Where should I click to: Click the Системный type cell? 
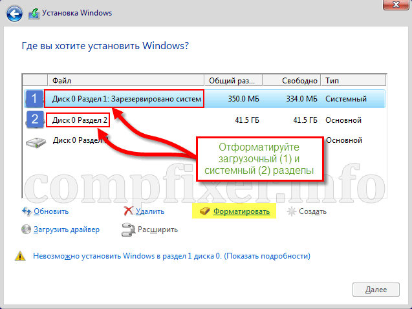346,99
